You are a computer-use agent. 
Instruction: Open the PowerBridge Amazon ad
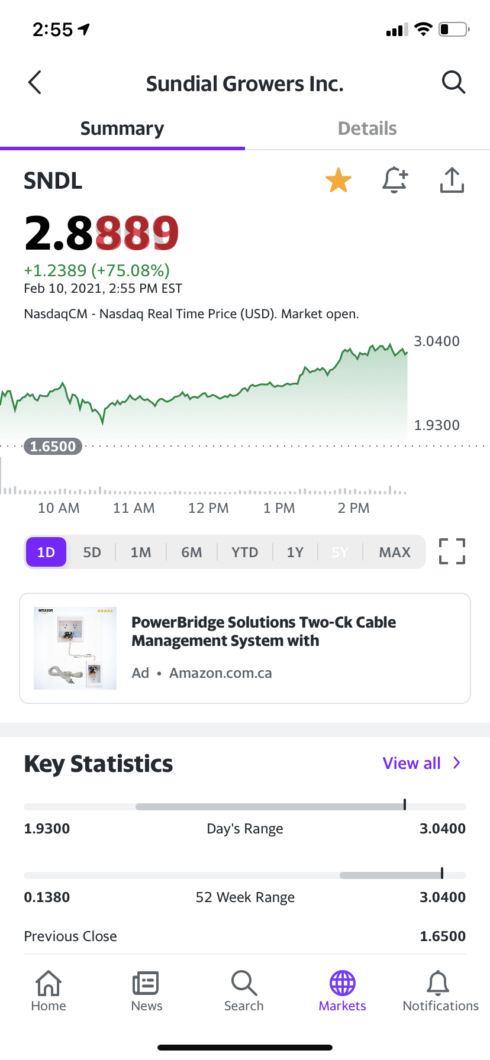[x=245, y=648]
